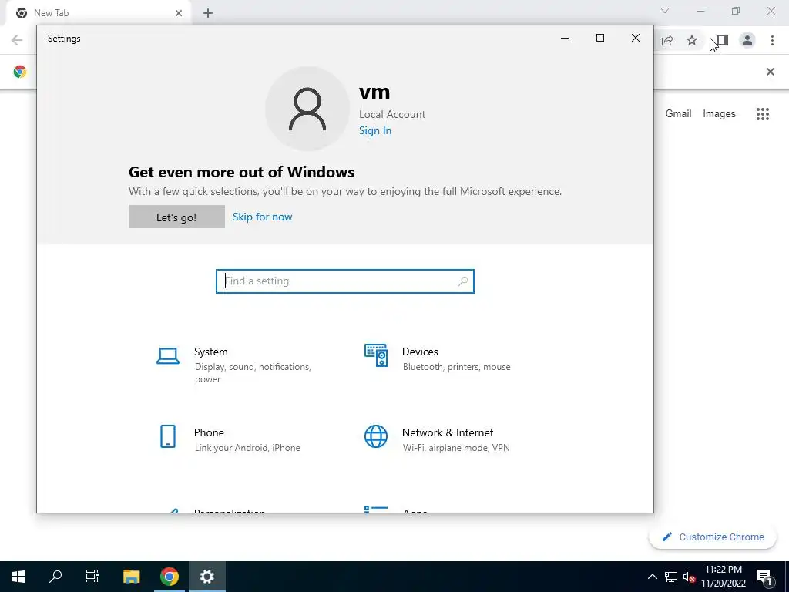Toggle Chrome side panel icon
The width and height of the screenshot is (789, 592).
click(x=723, y=40)
